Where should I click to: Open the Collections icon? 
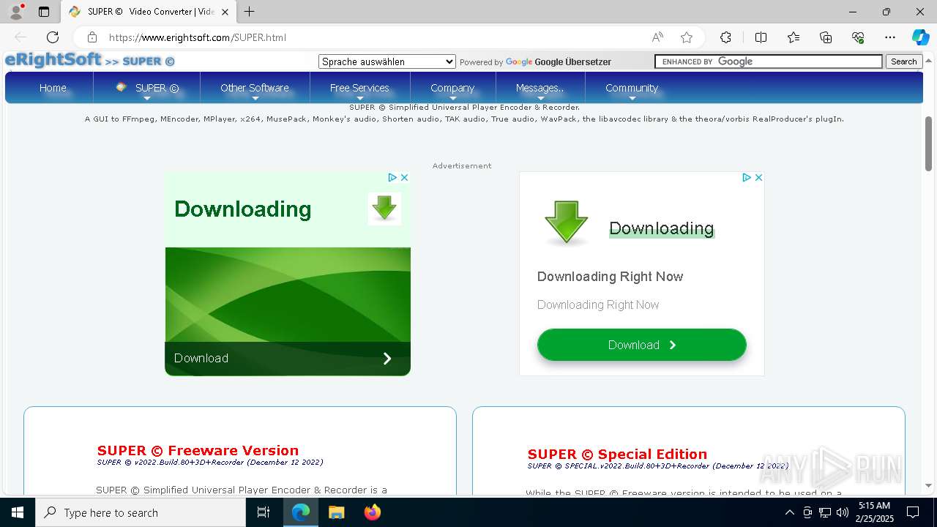[x=826, y=37]
